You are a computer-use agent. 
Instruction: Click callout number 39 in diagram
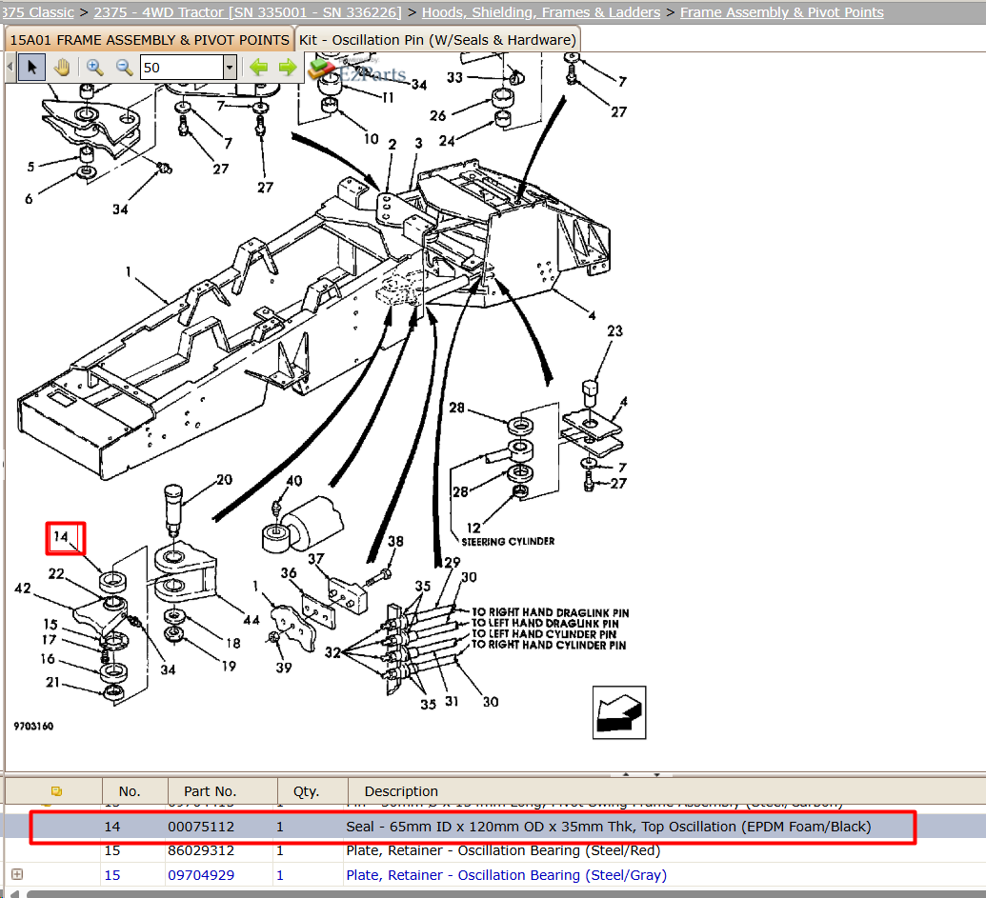(284, 668)
